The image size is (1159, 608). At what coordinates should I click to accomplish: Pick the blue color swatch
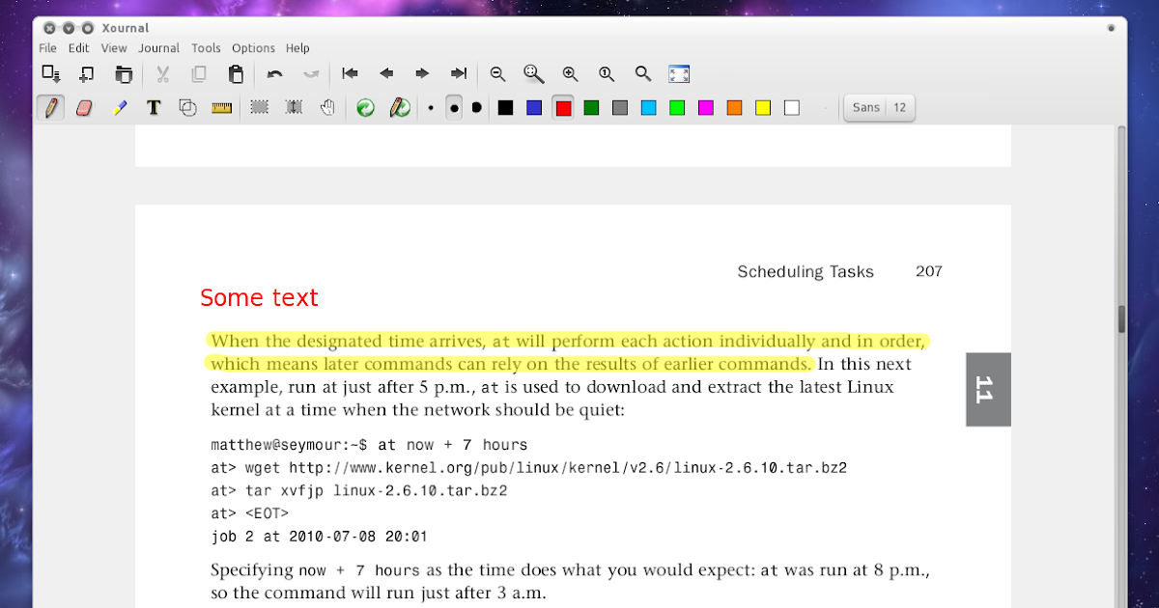point(534,108)
